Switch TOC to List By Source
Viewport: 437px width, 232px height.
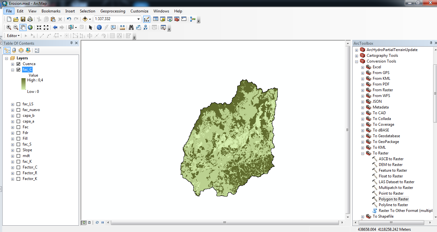(14, 50)
